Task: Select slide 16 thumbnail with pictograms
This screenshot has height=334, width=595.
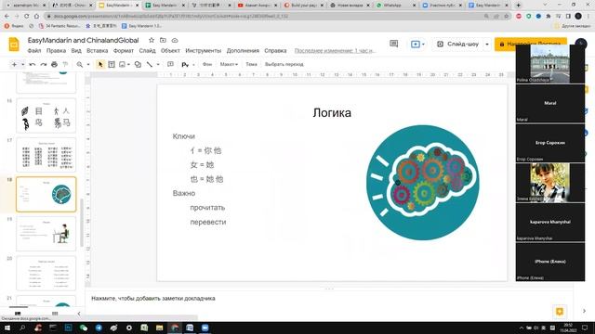Action: coord(46,115)
